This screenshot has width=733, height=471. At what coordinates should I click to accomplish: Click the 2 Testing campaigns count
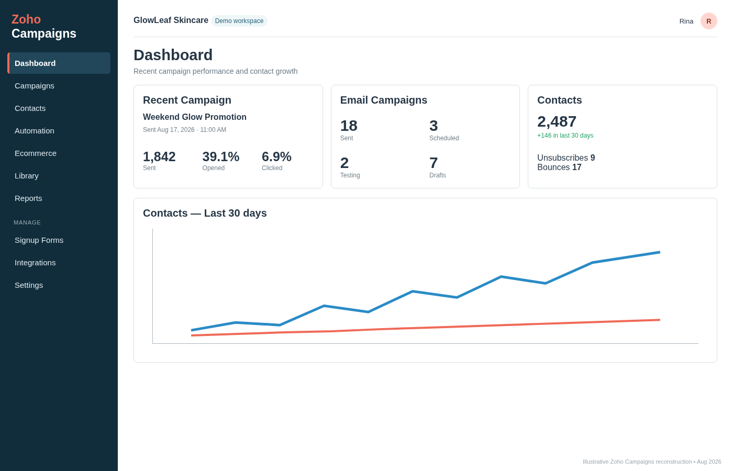click(x=350, y=167)
